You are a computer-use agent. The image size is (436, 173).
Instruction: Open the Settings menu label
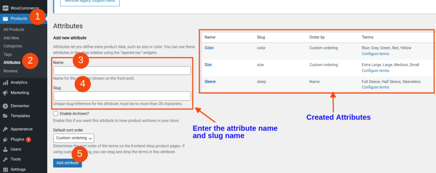point(18,170)
